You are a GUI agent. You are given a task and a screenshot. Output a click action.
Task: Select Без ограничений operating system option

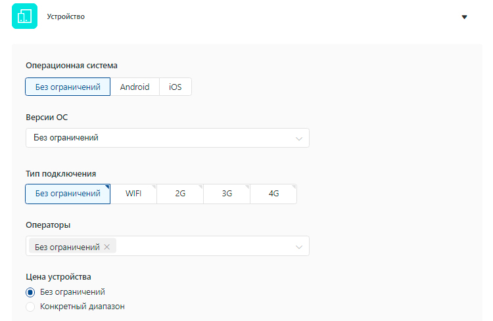tap(68, 87)
